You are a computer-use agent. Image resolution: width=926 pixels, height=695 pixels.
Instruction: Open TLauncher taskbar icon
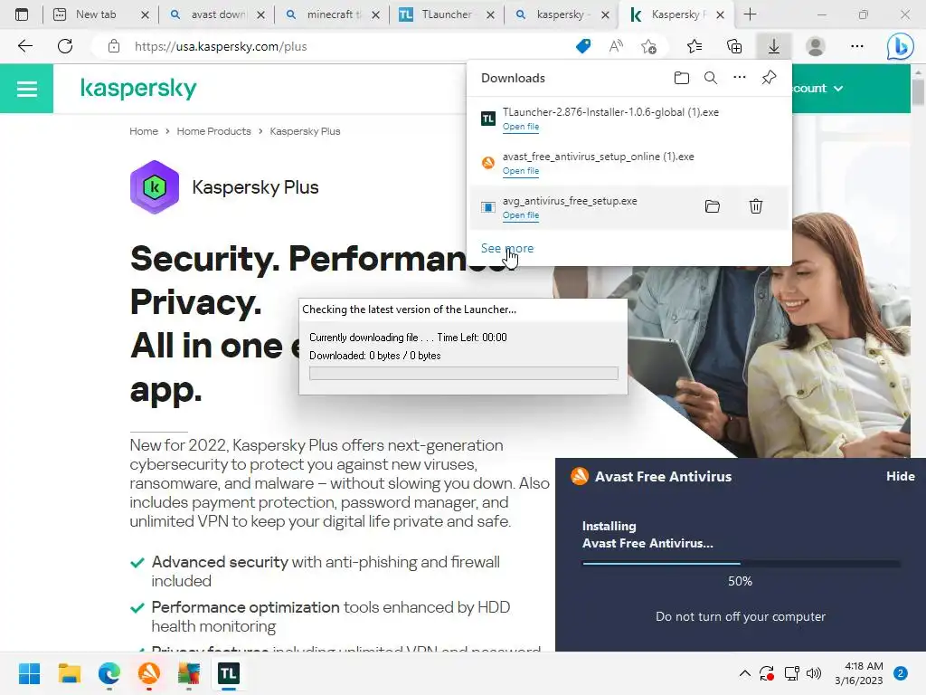click(x=229, y=673)
